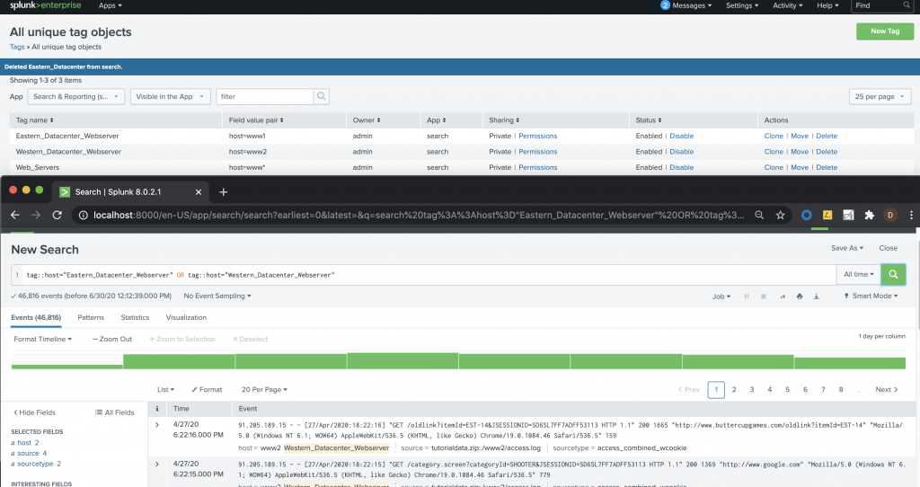Image resolution: width=920 pixels, height=487 pixels.
Task: Open Smart Mode dropdown
Action: (871, 297)
